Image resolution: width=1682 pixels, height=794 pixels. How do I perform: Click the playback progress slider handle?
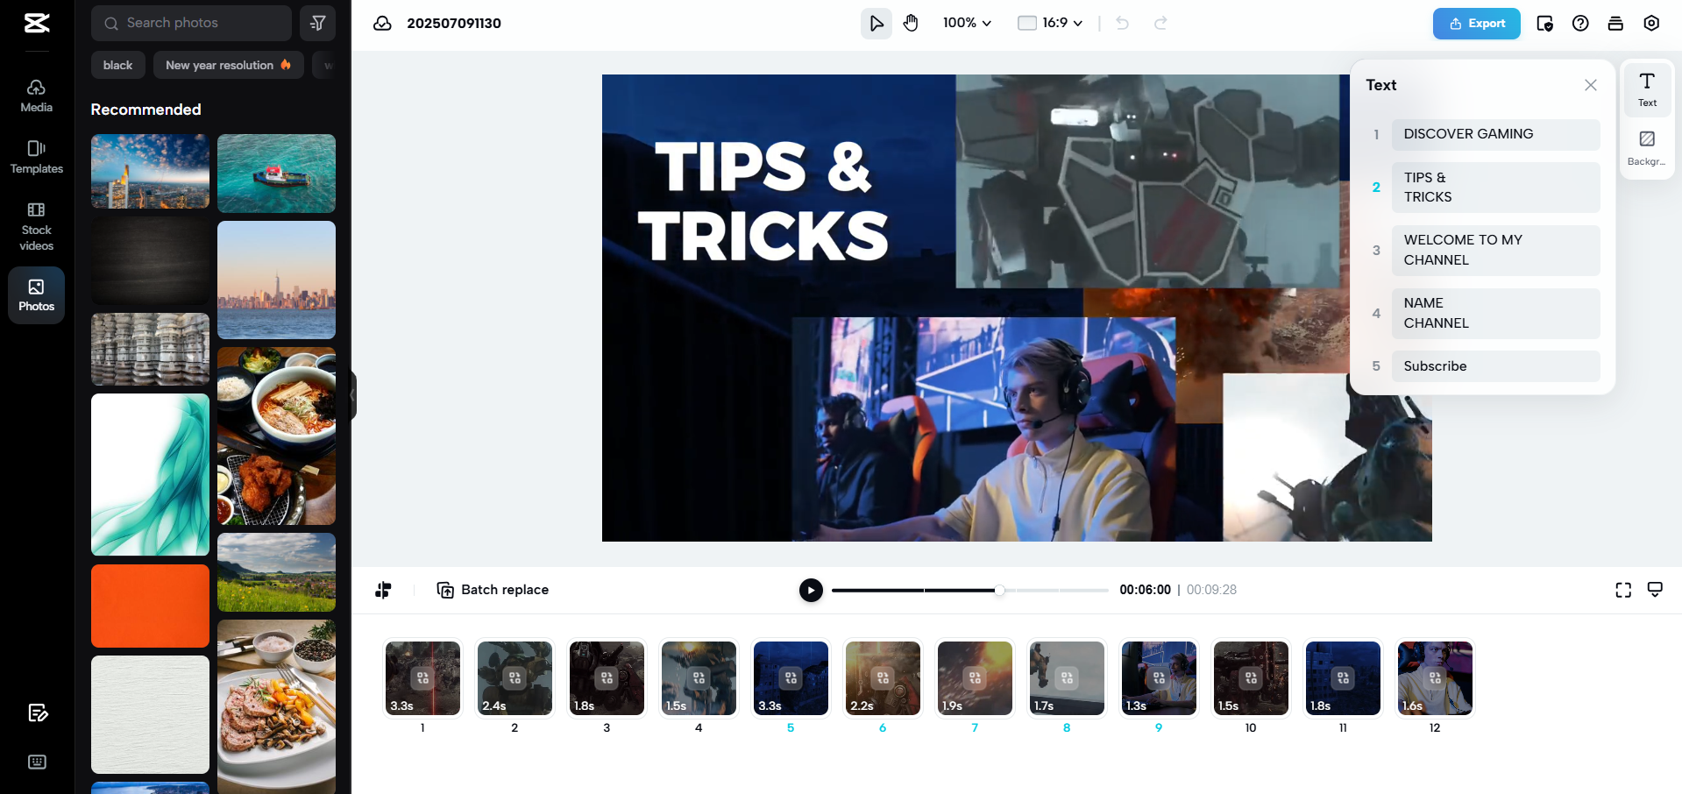(x=999, y=590)
